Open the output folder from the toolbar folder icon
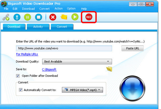The width and height of the screenshot is (161, 109). click(64, 17)
